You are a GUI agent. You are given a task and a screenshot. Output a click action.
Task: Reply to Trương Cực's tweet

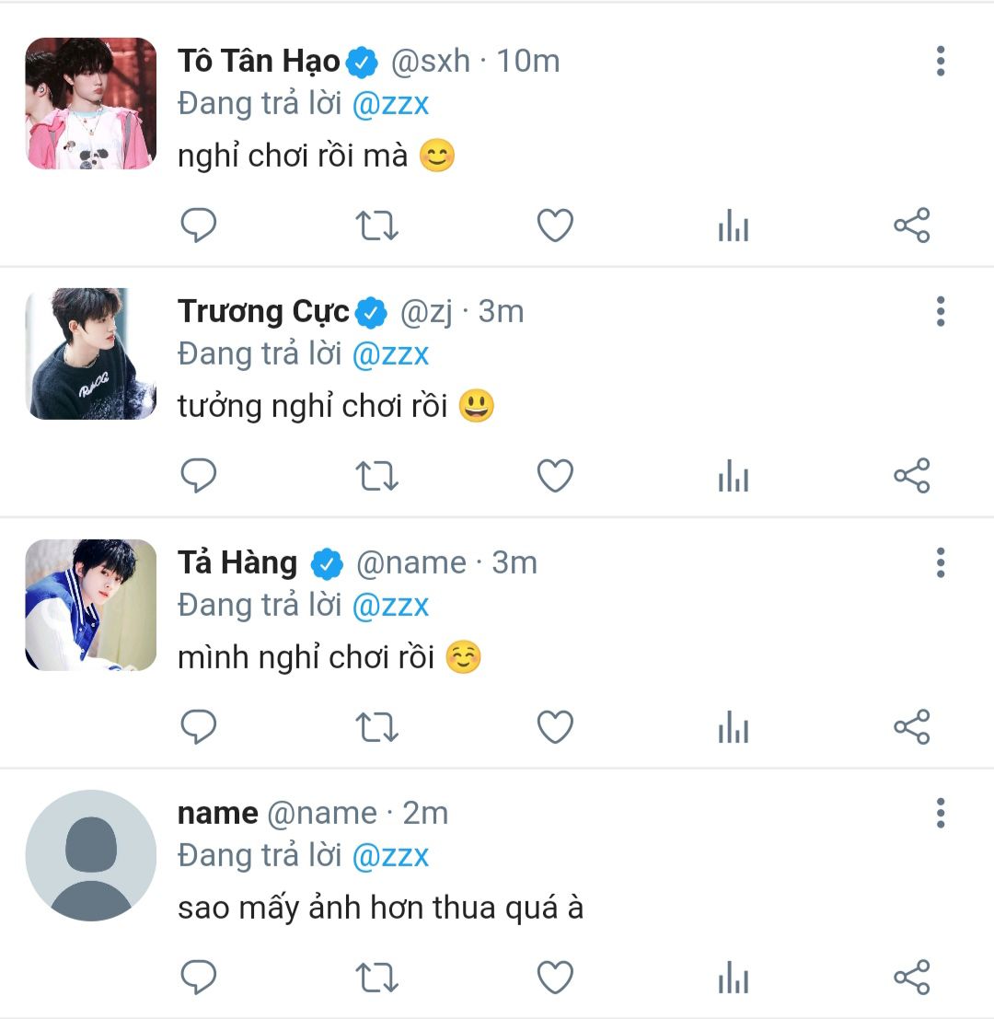[198, 476]
